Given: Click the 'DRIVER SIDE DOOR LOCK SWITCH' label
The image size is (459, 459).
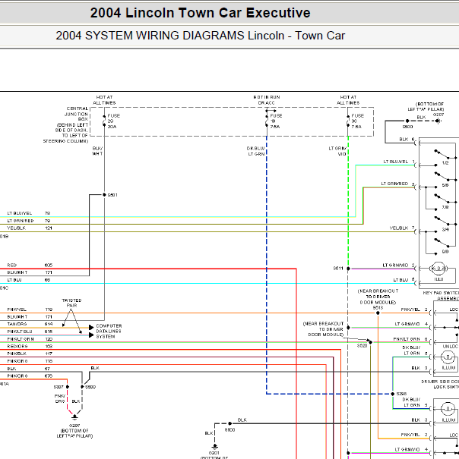Looking at the screenshot, I should click(x=440, y=385).
